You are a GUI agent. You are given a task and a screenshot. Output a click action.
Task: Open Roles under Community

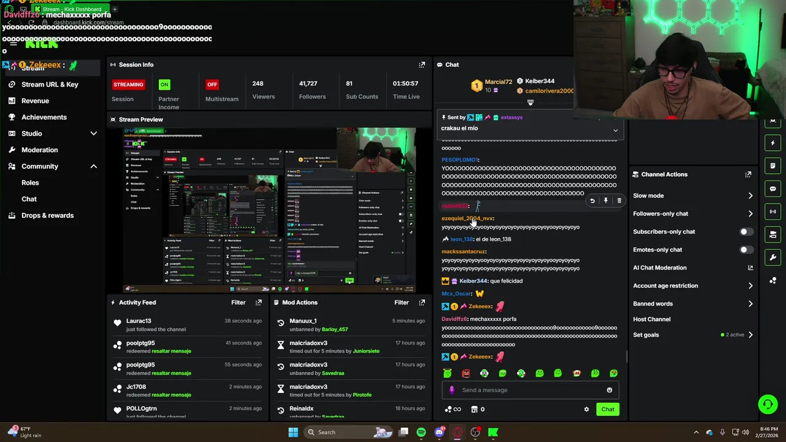point(30,182)
